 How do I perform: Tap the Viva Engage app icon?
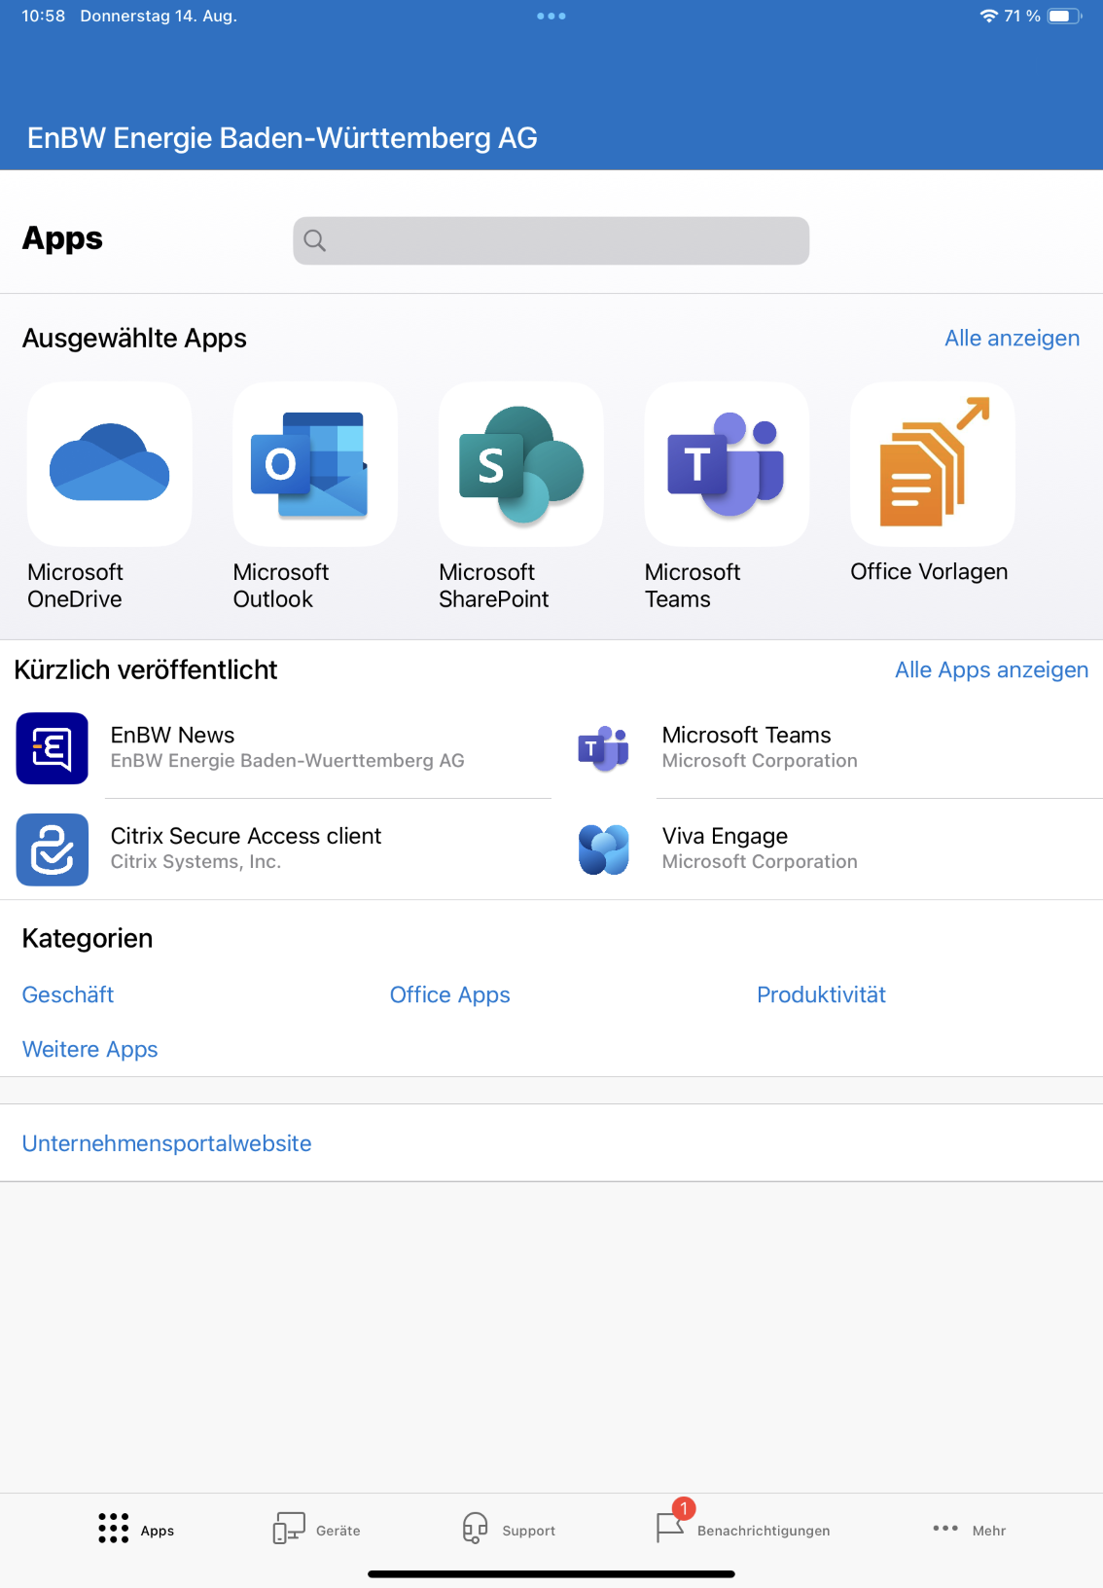pos(604,849)
